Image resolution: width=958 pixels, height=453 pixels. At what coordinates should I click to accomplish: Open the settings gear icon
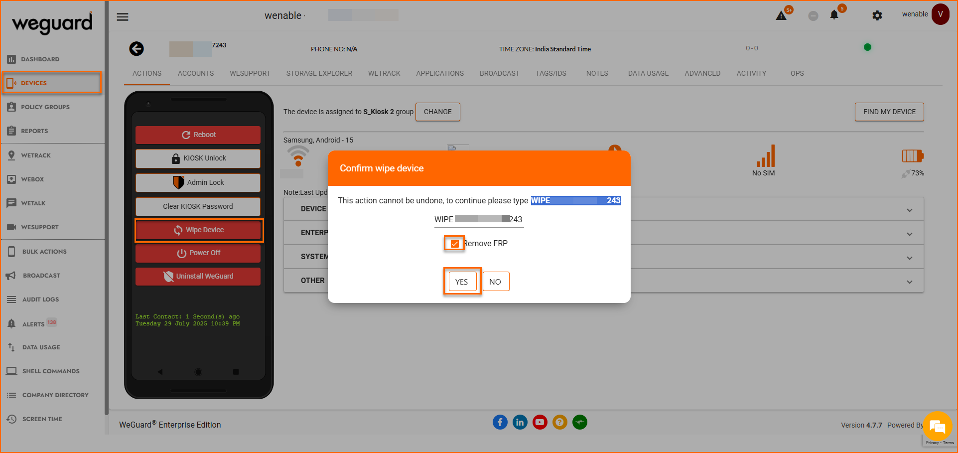(877, 16)
